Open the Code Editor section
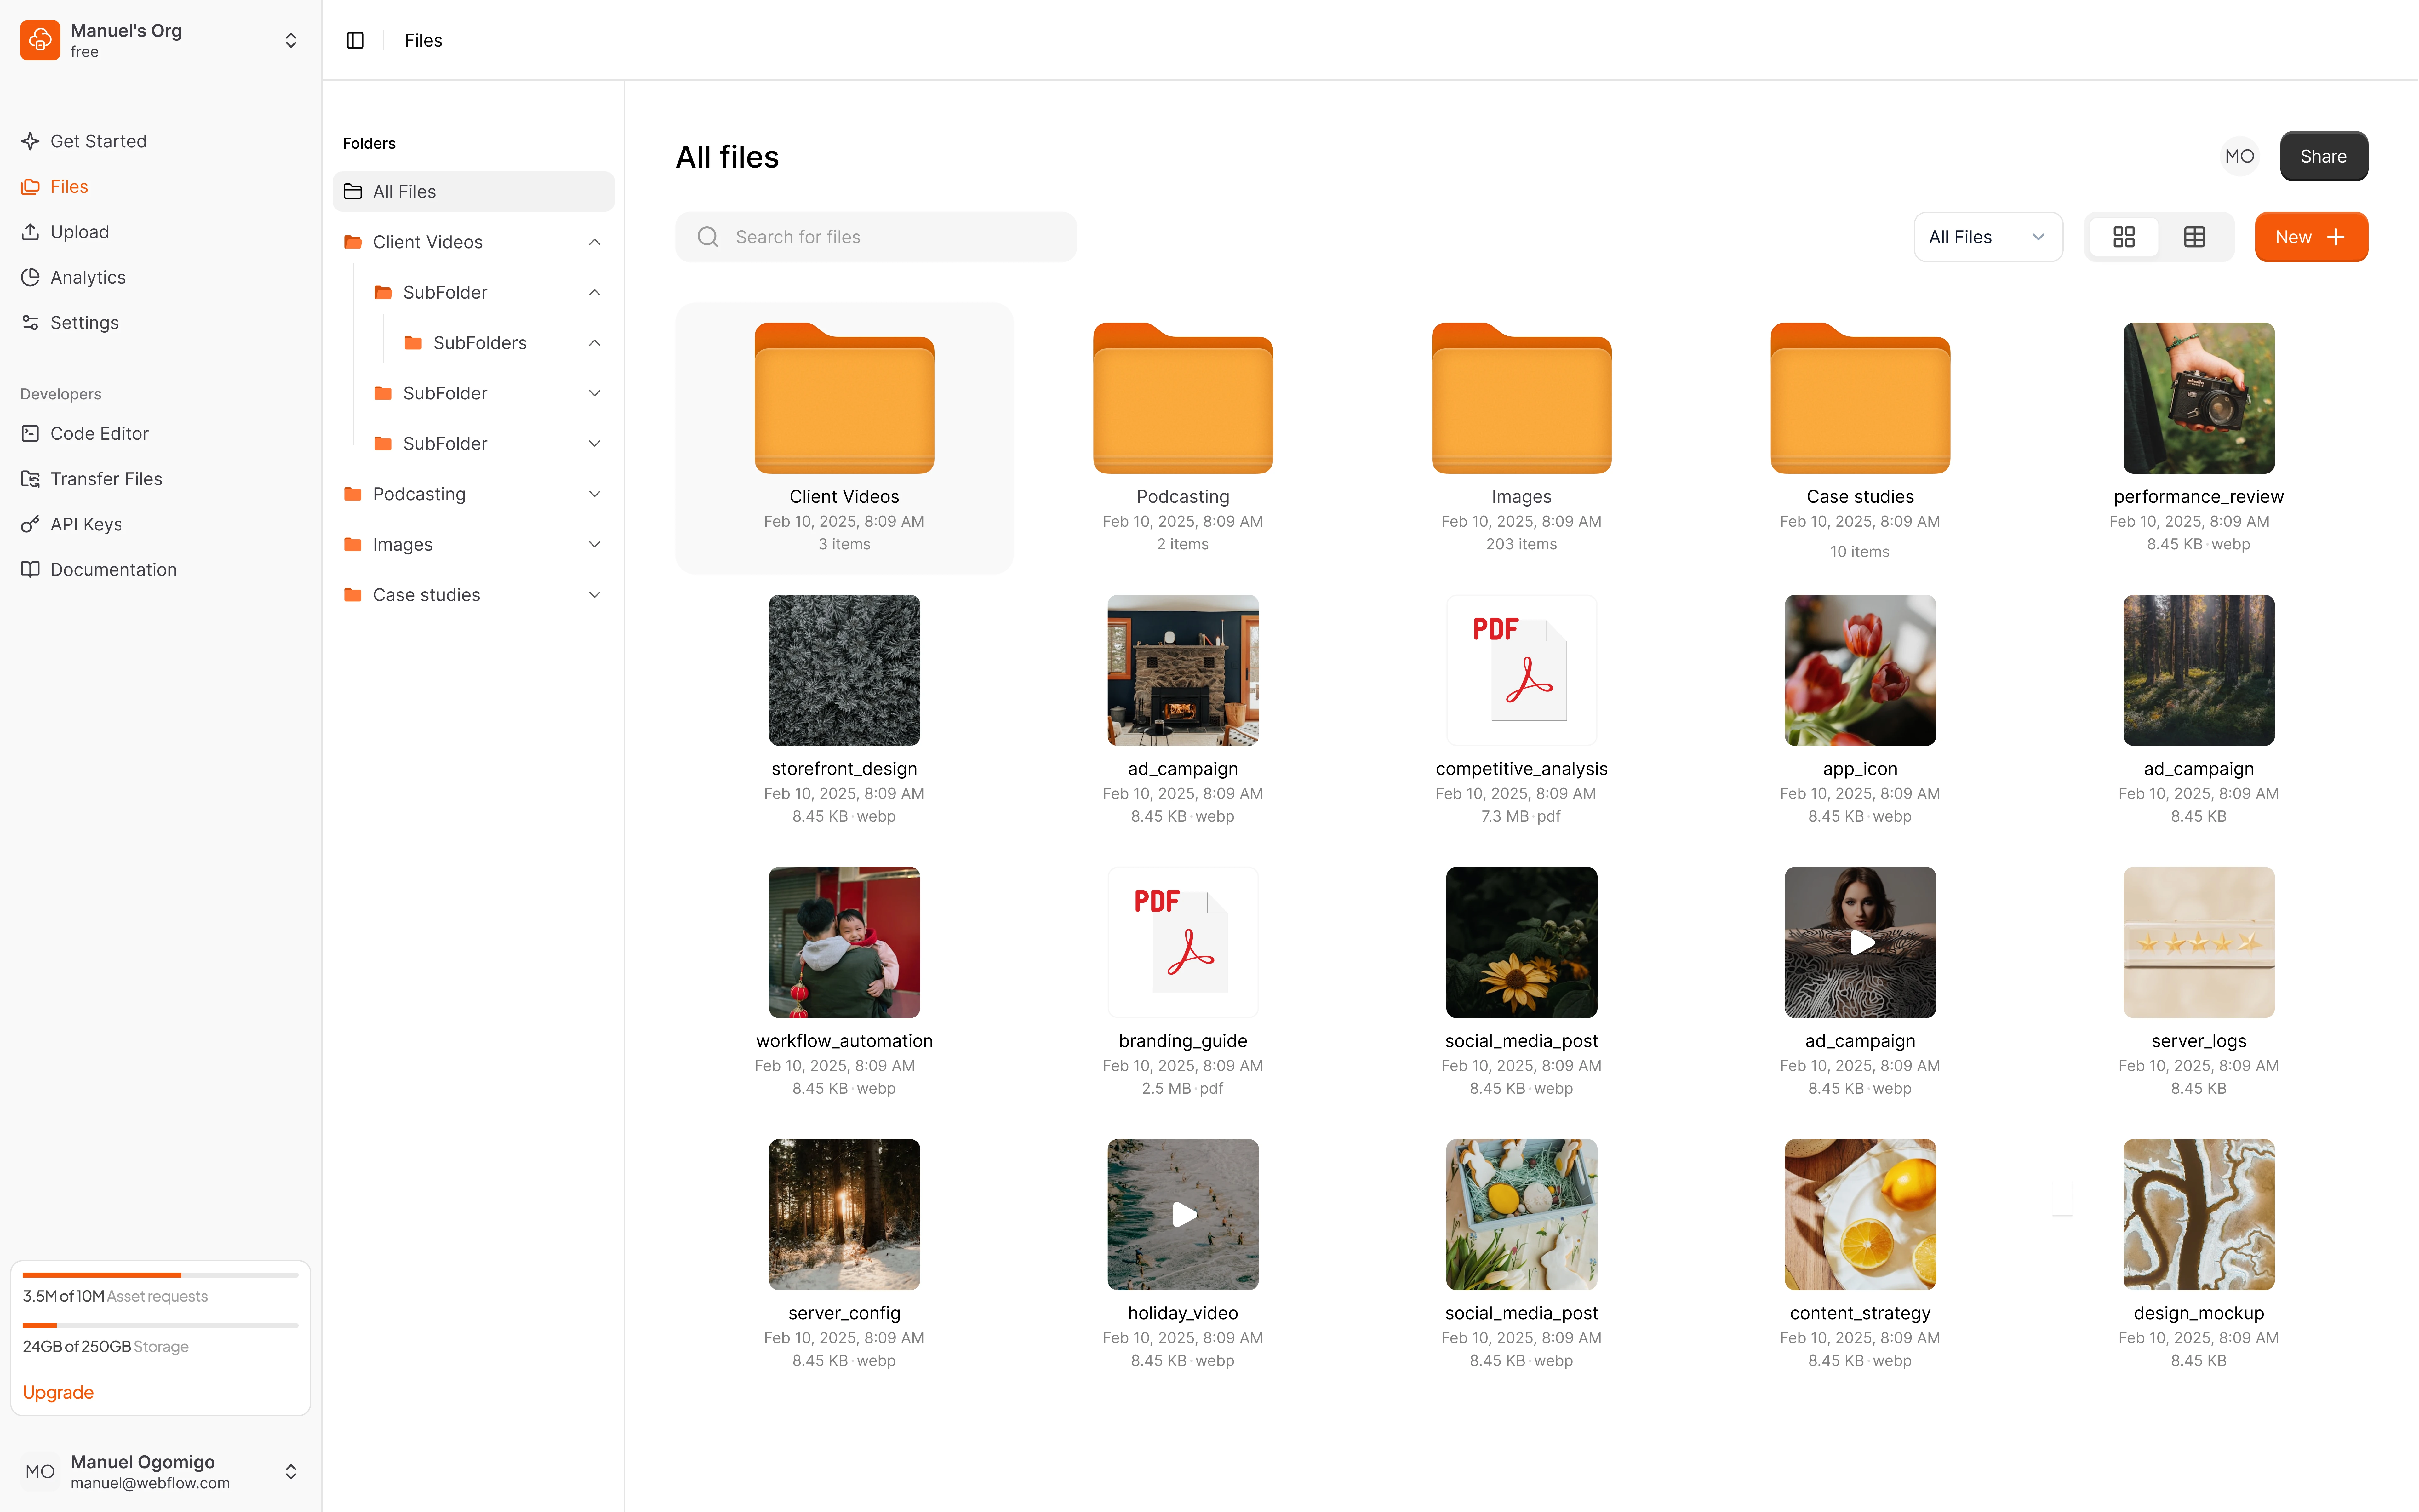Viewport: 2419px width, 1512px height. pyautogui.click(x=99, y=433)
